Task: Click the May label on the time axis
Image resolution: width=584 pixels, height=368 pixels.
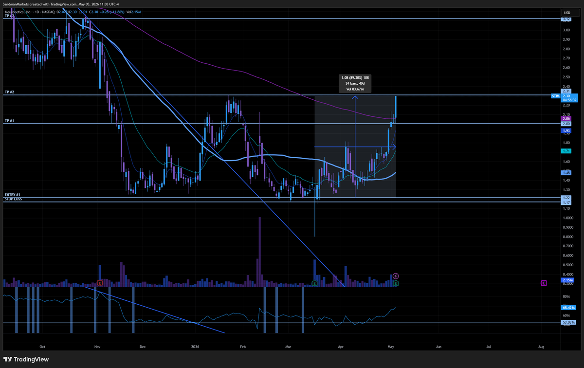Action: [x=390, y=347]
